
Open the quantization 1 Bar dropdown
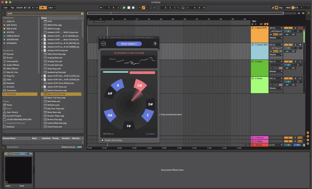pos(51,8)
